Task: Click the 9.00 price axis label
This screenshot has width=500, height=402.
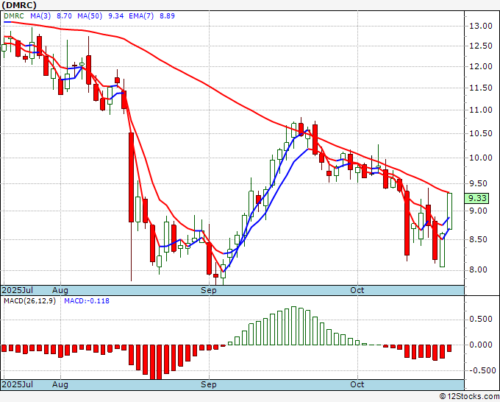Action: click(479, 211)
